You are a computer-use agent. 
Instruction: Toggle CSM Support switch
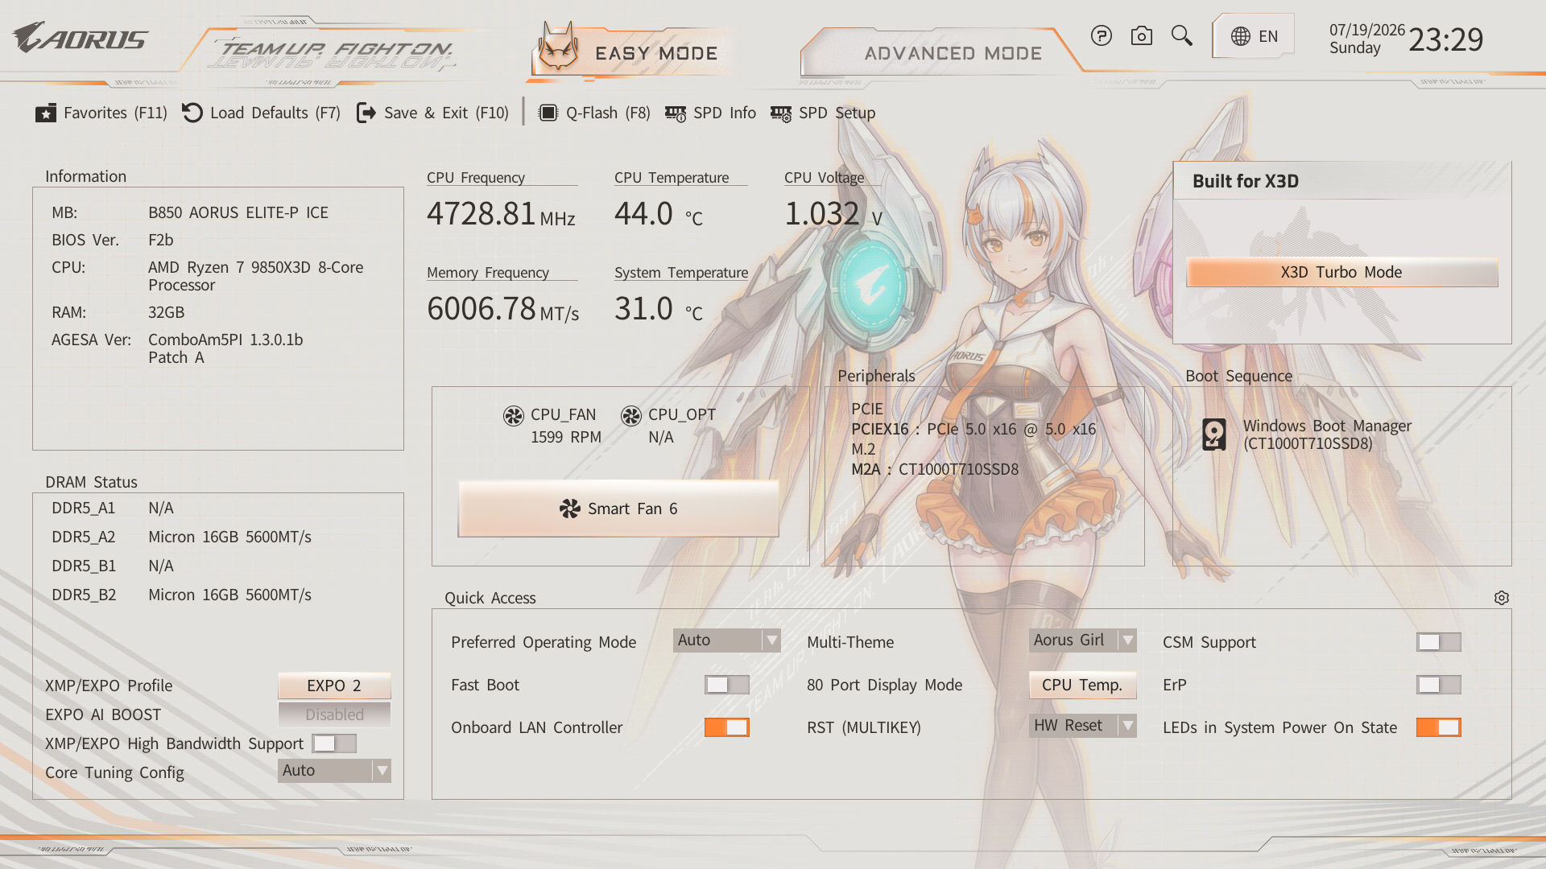coord(1438,642)
